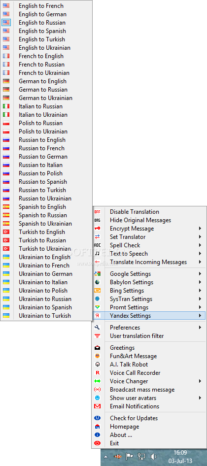
Task: Click the orange fish tray icon
Action: (x=117, y=456)
